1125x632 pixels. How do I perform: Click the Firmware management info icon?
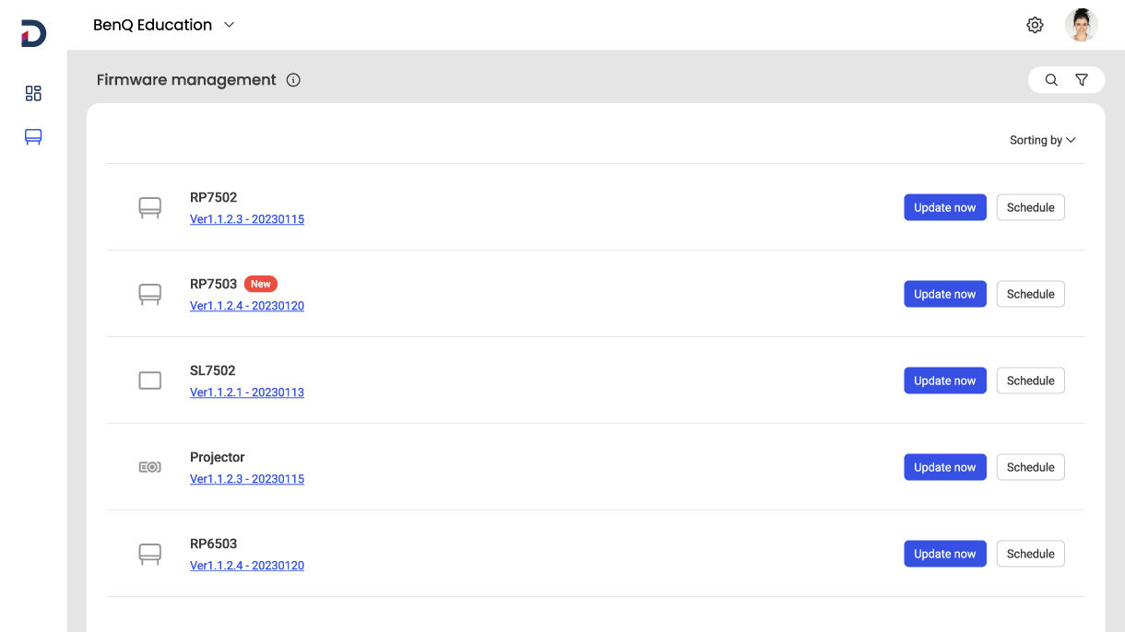[x=293, y=80]
